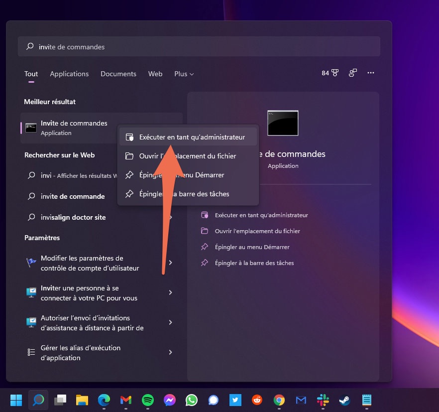Switch to the Web tab
Viewport: 439px width, 412px height.
point(155,74)
